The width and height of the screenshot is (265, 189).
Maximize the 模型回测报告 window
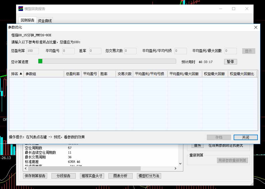234,9
